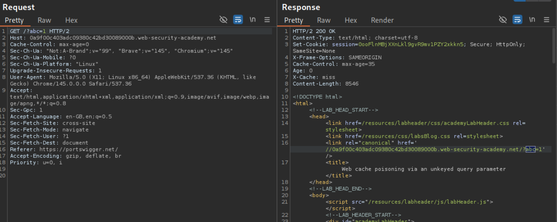Switch Request view to Raw tab

coord(44,20)
